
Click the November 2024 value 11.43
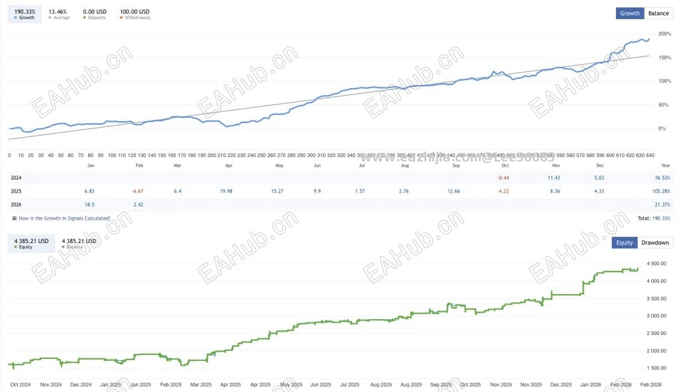[x=554, y=178]
